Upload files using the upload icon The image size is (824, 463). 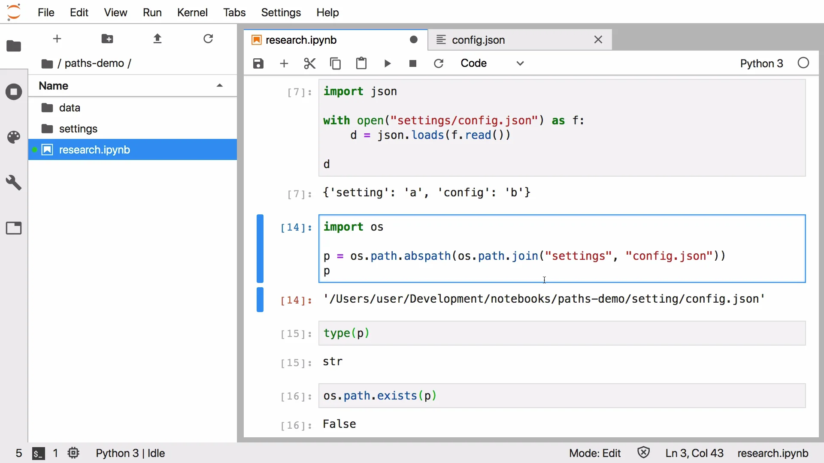click(158, 39)
